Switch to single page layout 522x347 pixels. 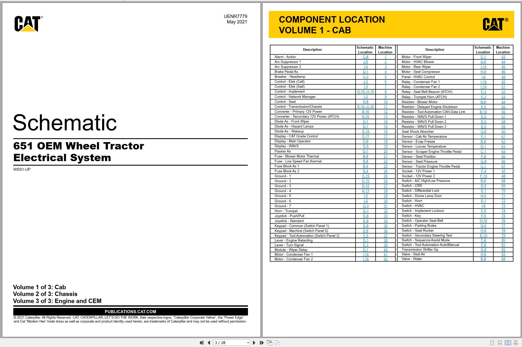[x=492, y=343]
